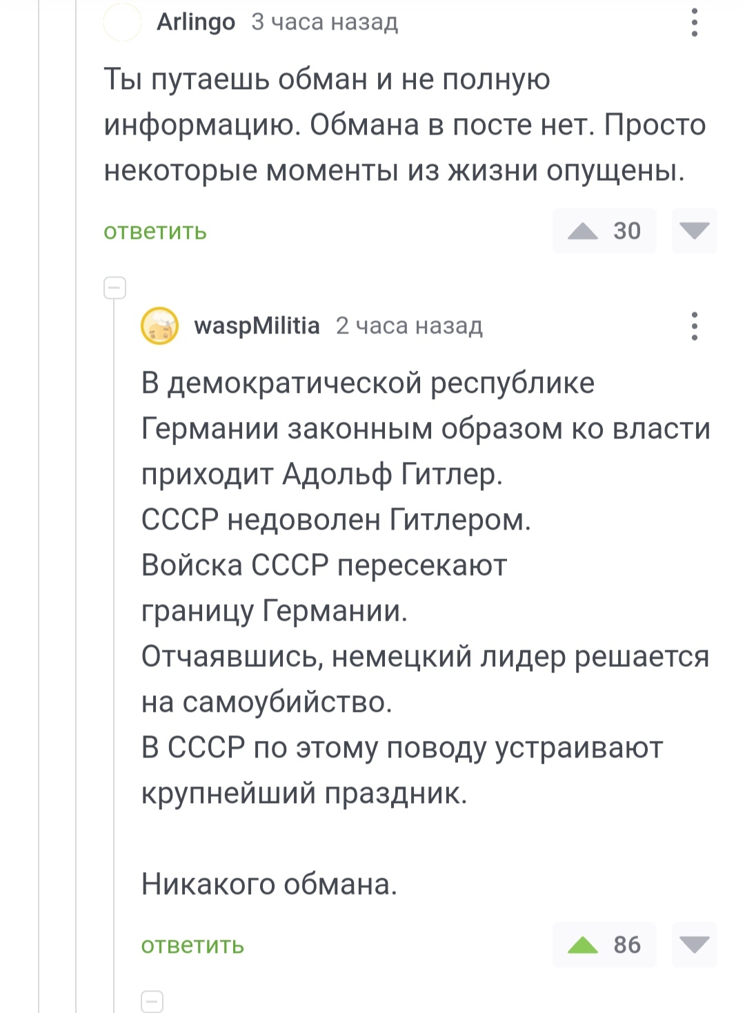Collapse the reply thread under Arlingo's comment
Viewport: 745px width, 1013px height.
[x=115, y=287]
